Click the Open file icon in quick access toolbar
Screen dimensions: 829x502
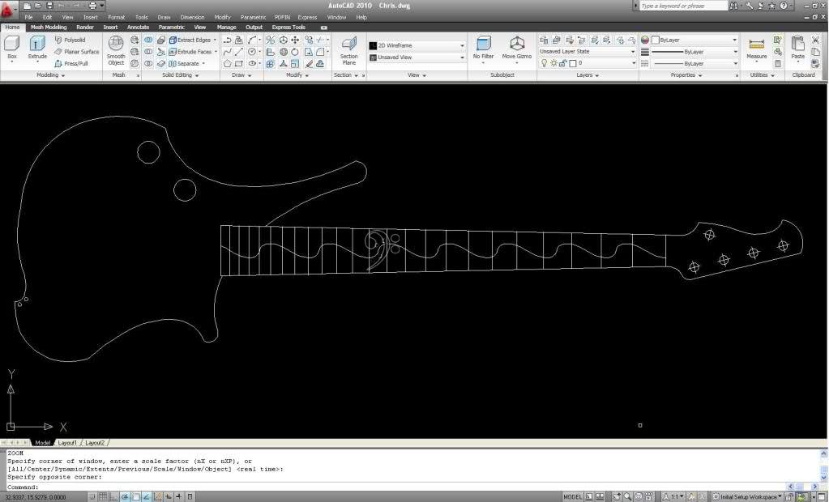(x=39, y=6)
